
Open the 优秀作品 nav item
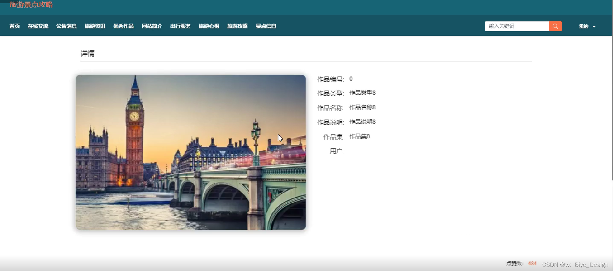coord(123,26)
